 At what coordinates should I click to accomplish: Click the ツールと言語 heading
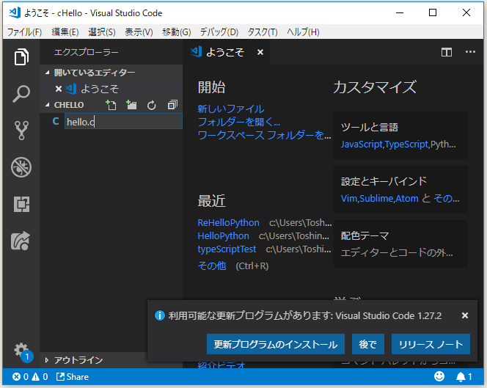coord(370,127)
